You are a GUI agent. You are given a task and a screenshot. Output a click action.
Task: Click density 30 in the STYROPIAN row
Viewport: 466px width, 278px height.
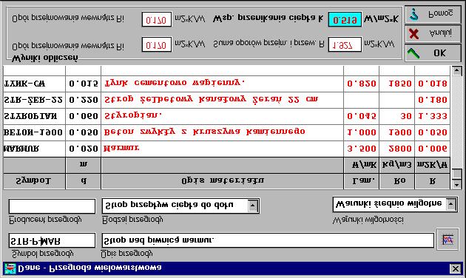click(396, 116)
